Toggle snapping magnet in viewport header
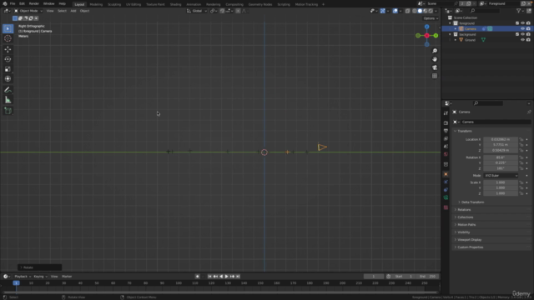This screenshot has width=534, height=300. click(x=222, y=11)
